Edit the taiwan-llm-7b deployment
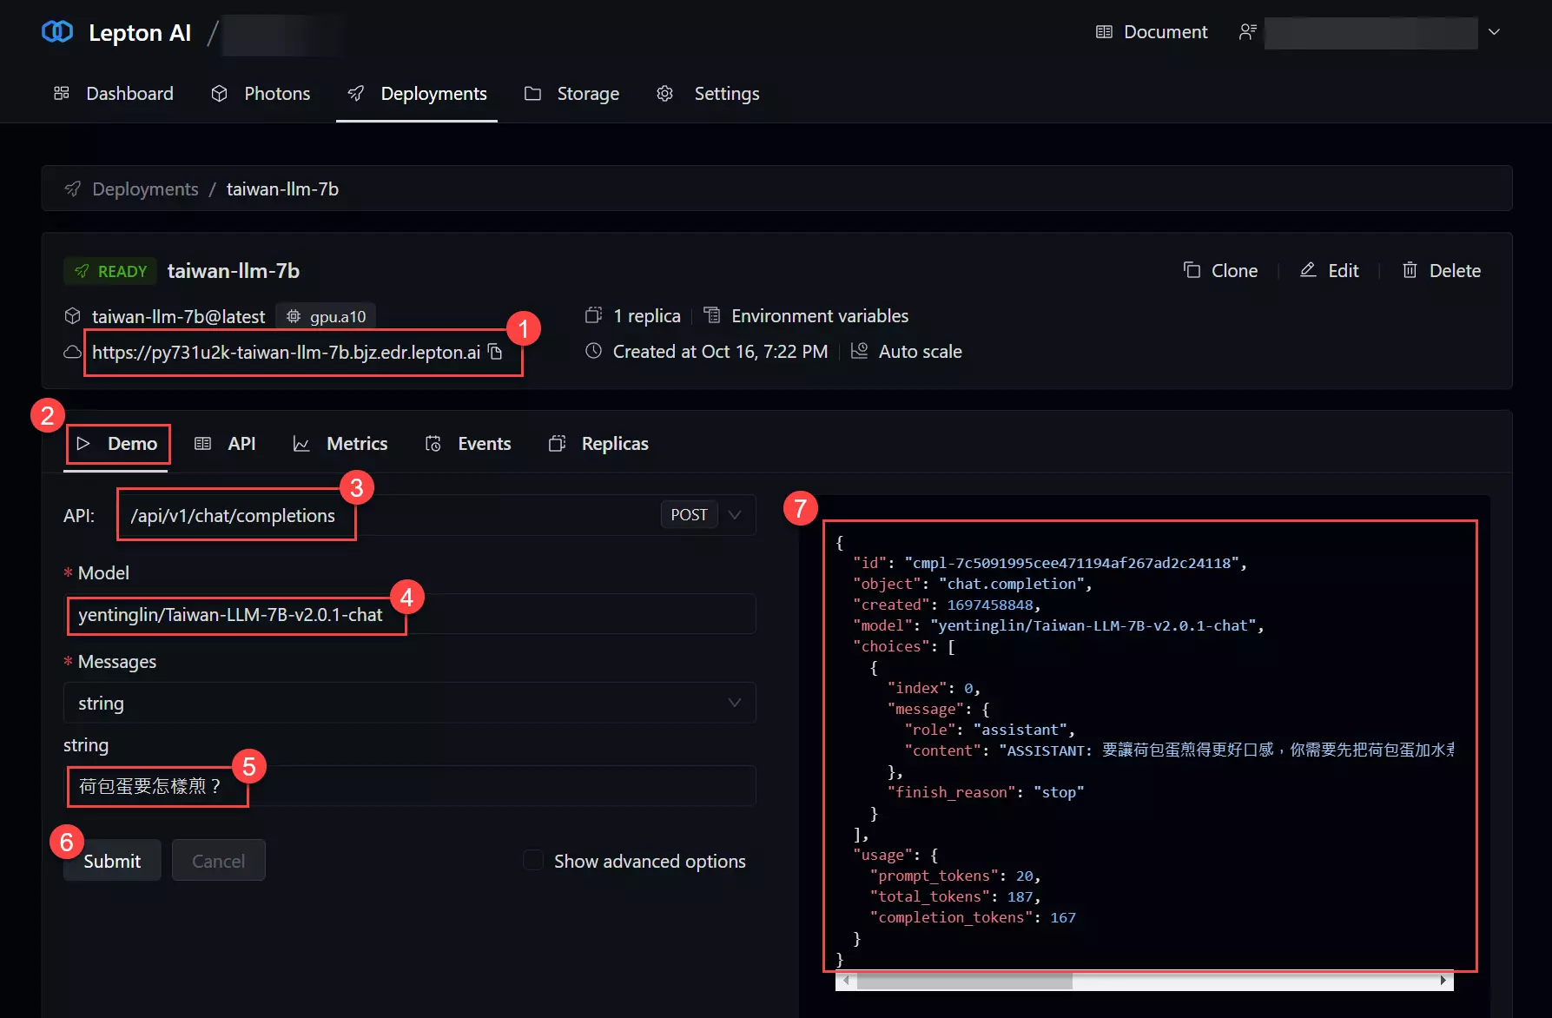This screenshot has height=1018, width=1552. tap(1329, 270)
